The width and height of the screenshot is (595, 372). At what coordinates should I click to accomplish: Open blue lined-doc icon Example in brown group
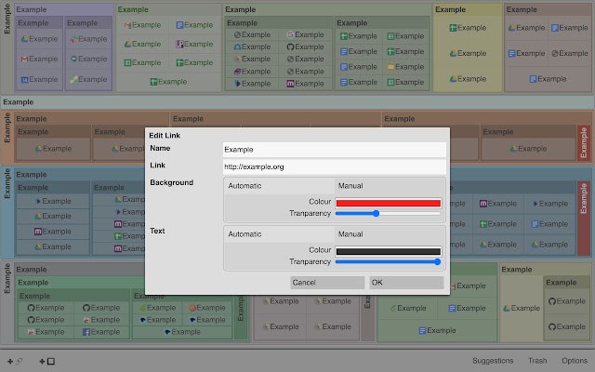526,54
